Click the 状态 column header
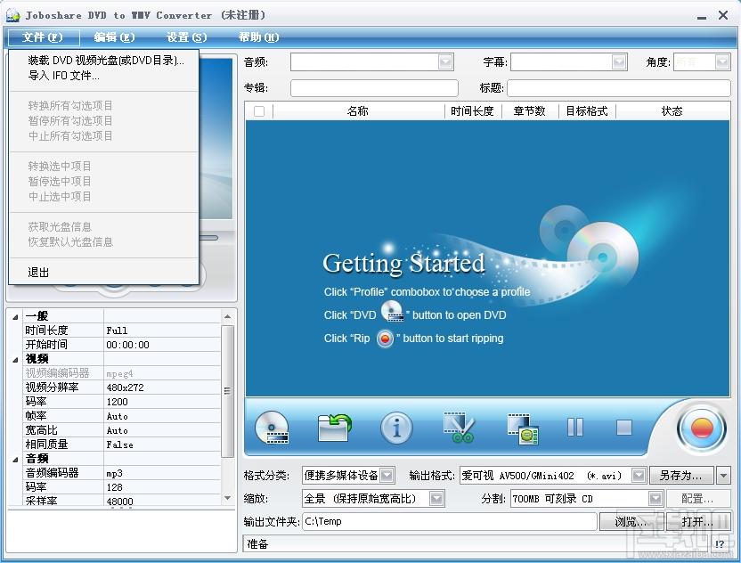The image size is (741, 563). point(672,111)
